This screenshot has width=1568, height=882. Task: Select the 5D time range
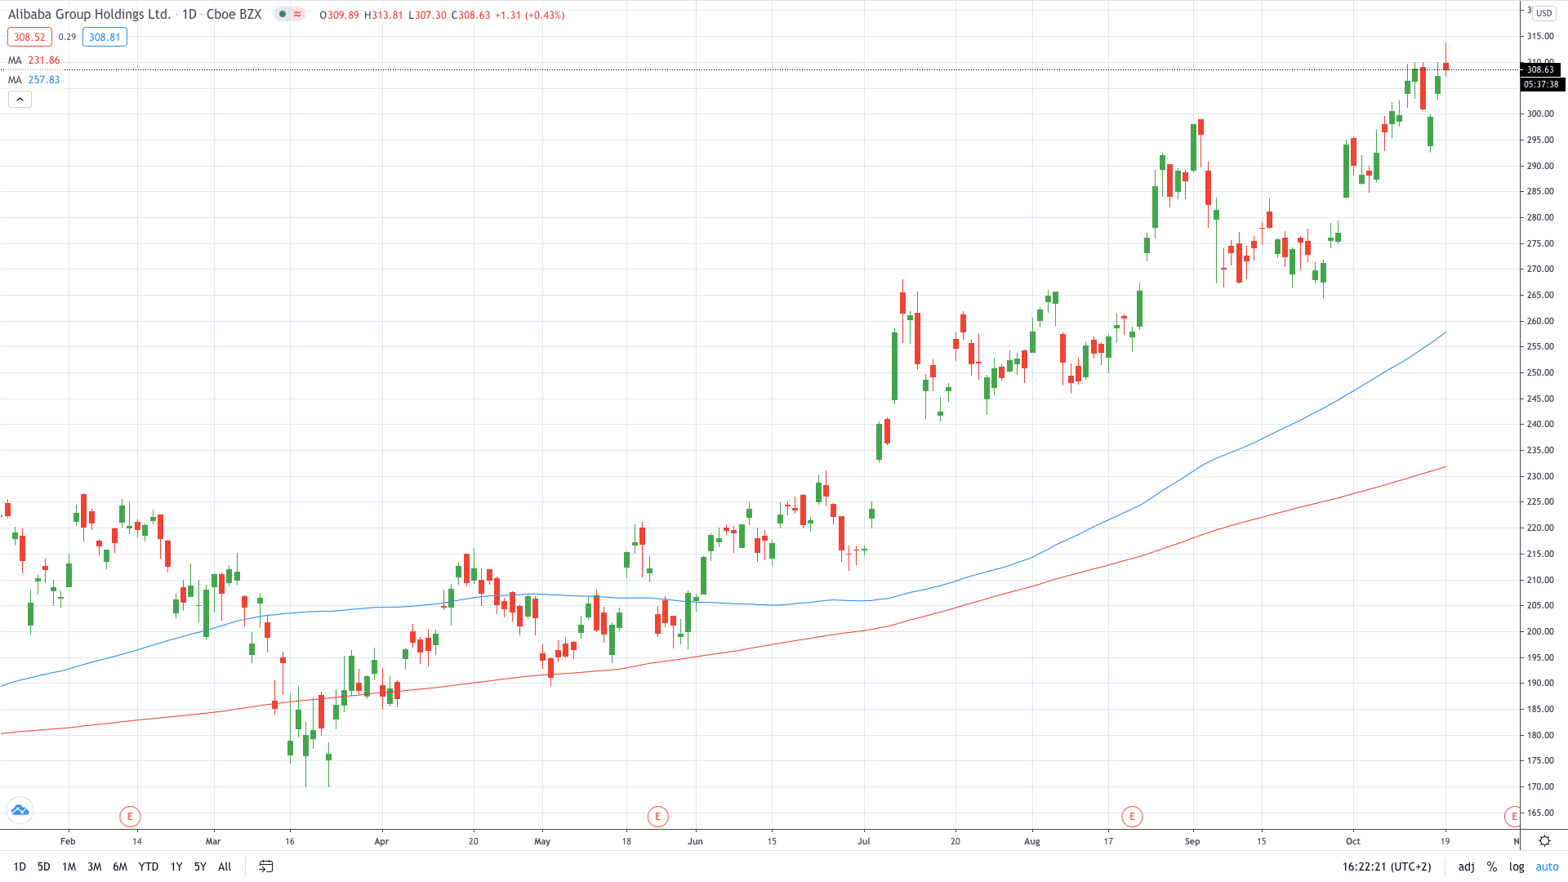pyautogui.click(x=44, y=866)
